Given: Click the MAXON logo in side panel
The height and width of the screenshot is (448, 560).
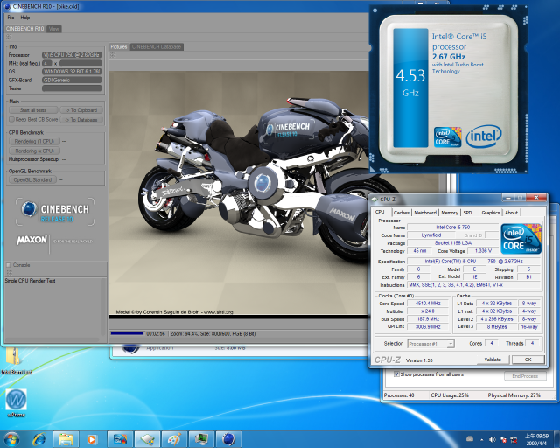Looking at the screenshot, I should point(31,240).
